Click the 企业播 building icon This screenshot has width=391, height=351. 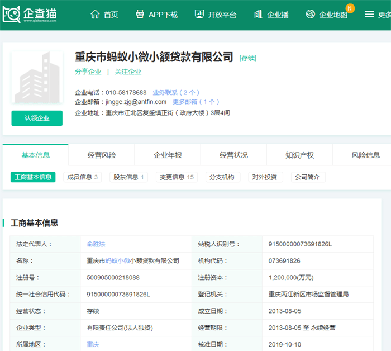[x=258, y=14]
